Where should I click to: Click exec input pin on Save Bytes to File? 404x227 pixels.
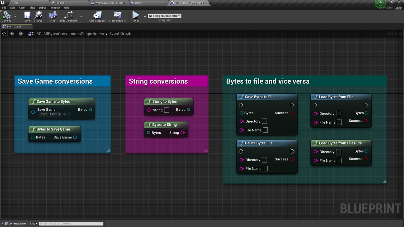pos(241,105)
